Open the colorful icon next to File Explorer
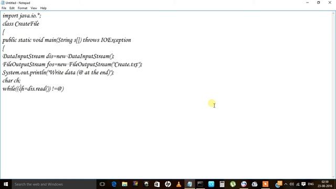The image size is (336, 189). point(135,184)
